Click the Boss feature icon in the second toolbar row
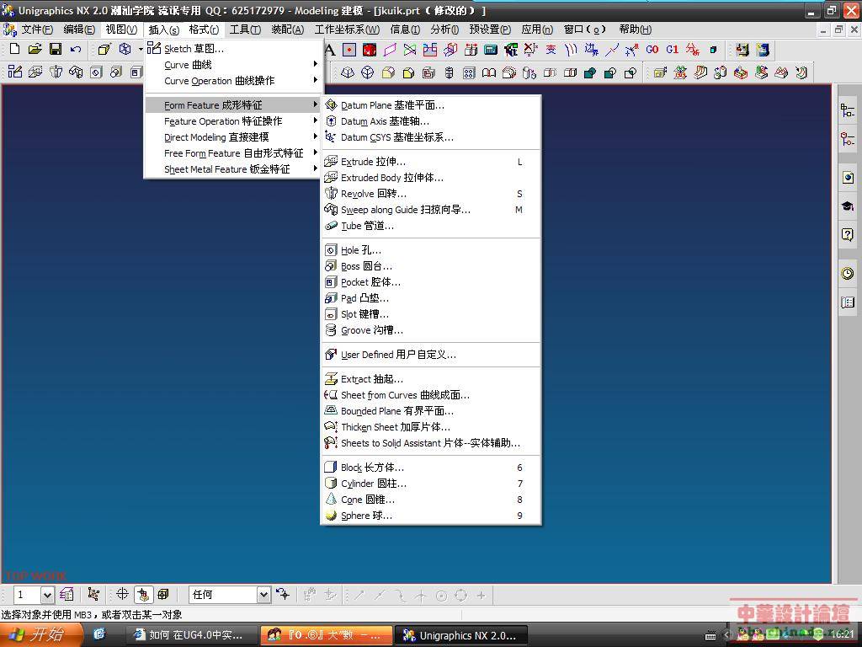The image size is (862, 647). coord(116,72)
